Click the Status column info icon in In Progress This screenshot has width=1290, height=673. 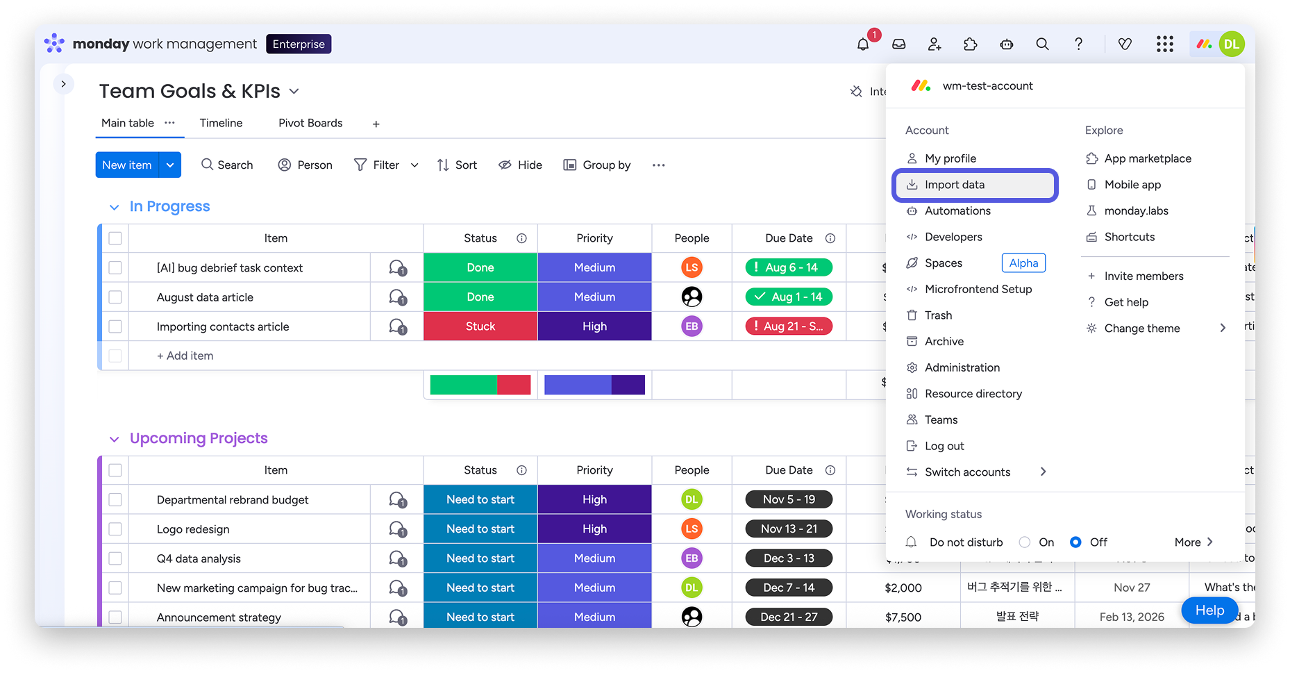click(521, 238)
